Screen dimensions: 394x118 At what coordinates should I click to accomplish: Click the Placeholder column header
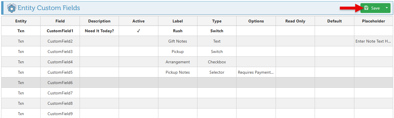[x=373, y=21]
